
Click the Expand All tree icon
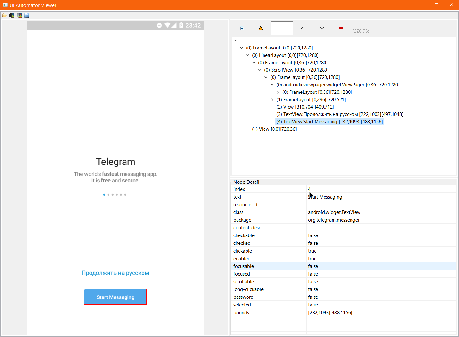click(x=242, y=28)
